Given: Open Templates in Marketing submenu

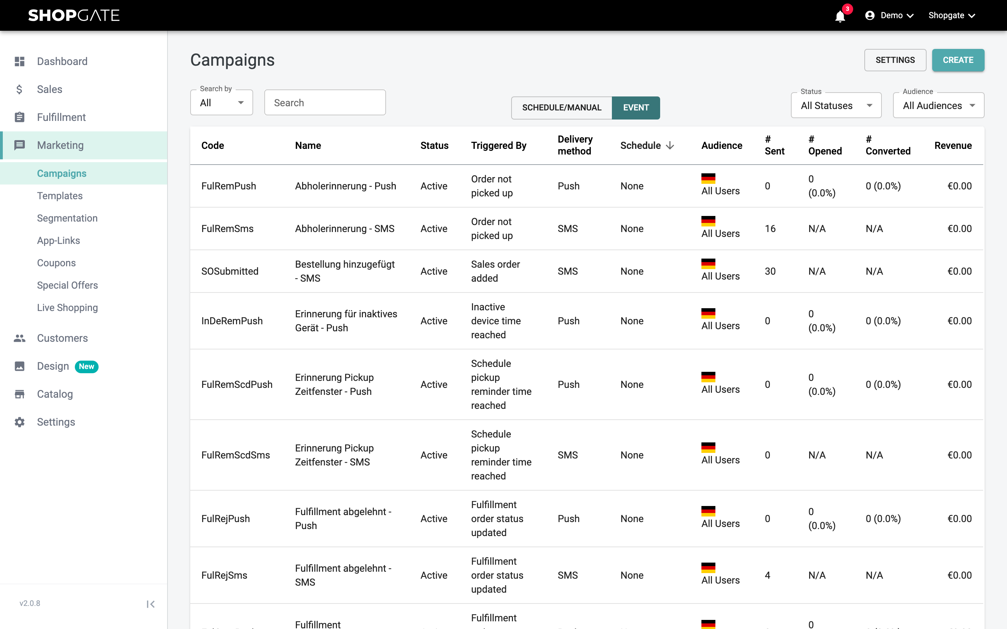Looking at the screenshot, I should [x=60, y=196].
